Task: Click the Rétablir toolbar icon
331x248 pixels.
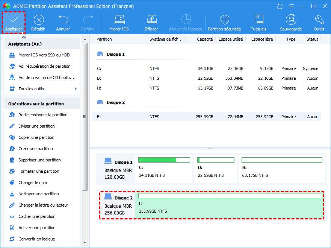Action: coord(38,20)
